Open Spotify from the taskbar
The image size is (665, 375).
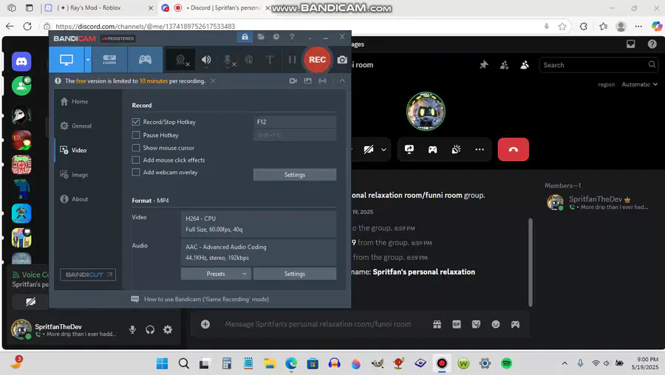pyautogui.click(x=506, y=363)
